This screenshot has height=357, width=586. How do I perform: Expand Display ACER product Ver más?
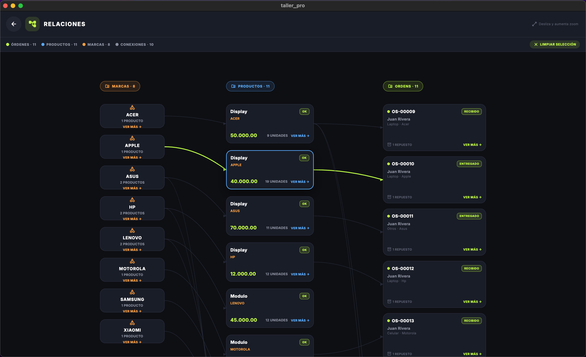(300, 136)
